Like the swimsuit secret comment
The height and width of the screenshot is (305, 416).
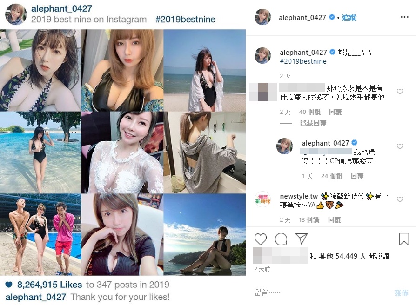pyautogui.click(x=400, y=92)
